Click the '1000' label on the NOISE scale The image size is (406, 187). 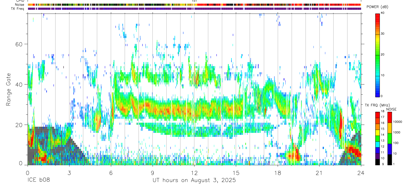[396, 133]
